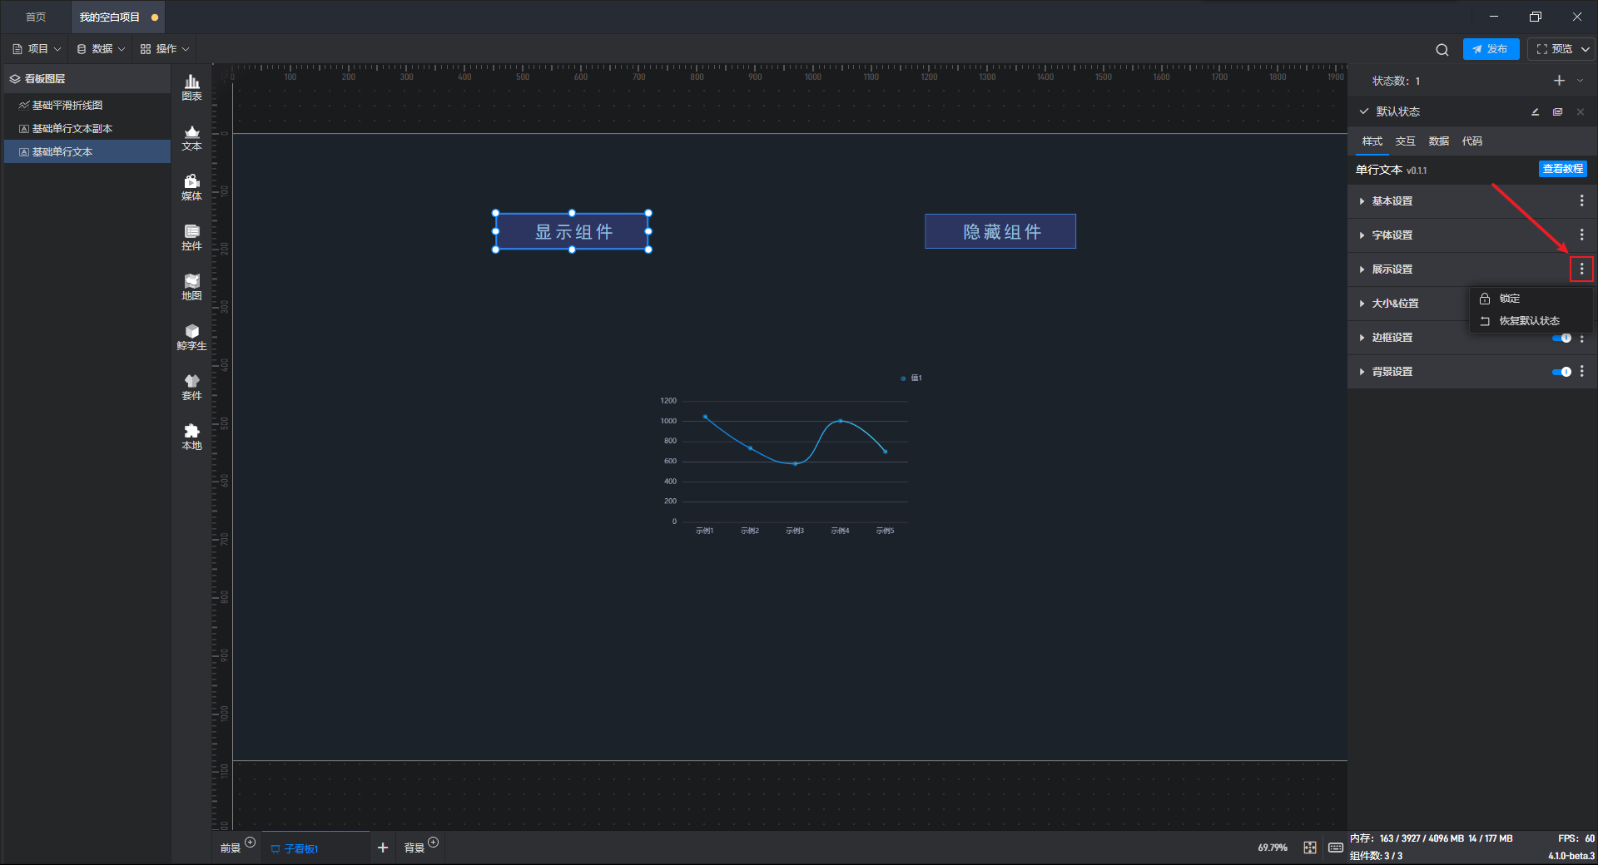The image size is (1598, 865).
Task: Click the fit-to-screen icon in status bar
Action: (1310, 848)
